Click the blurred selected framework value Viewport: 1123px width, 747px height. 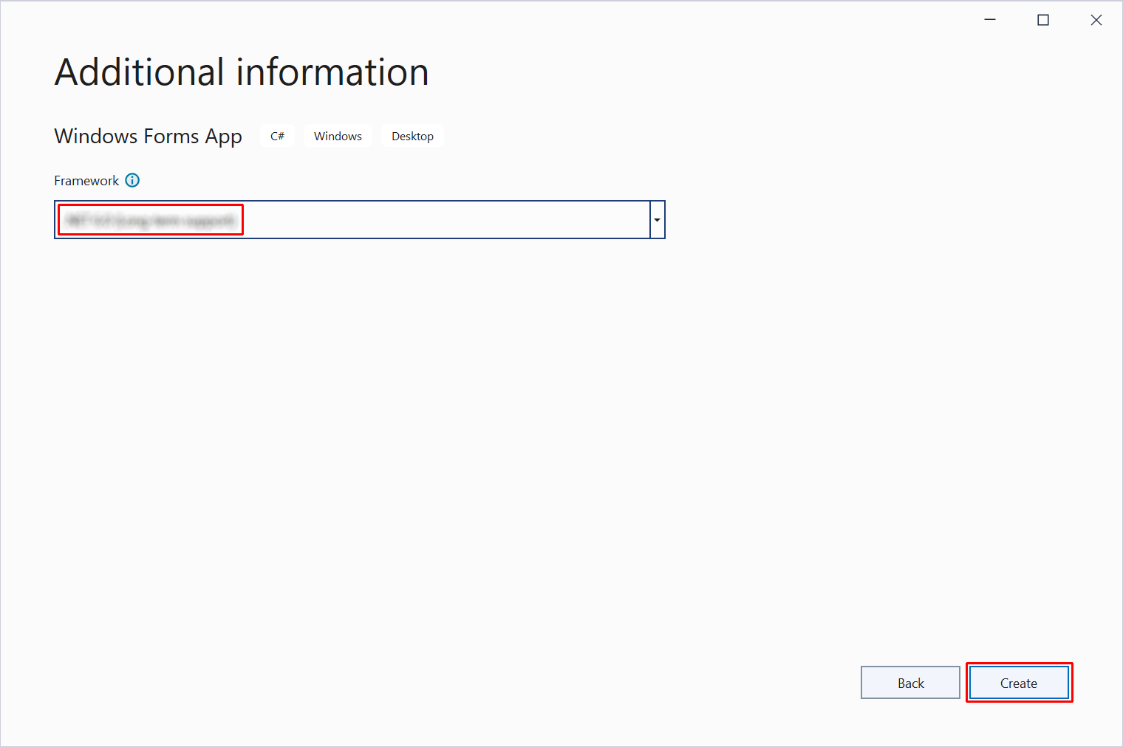pos(150,220)
